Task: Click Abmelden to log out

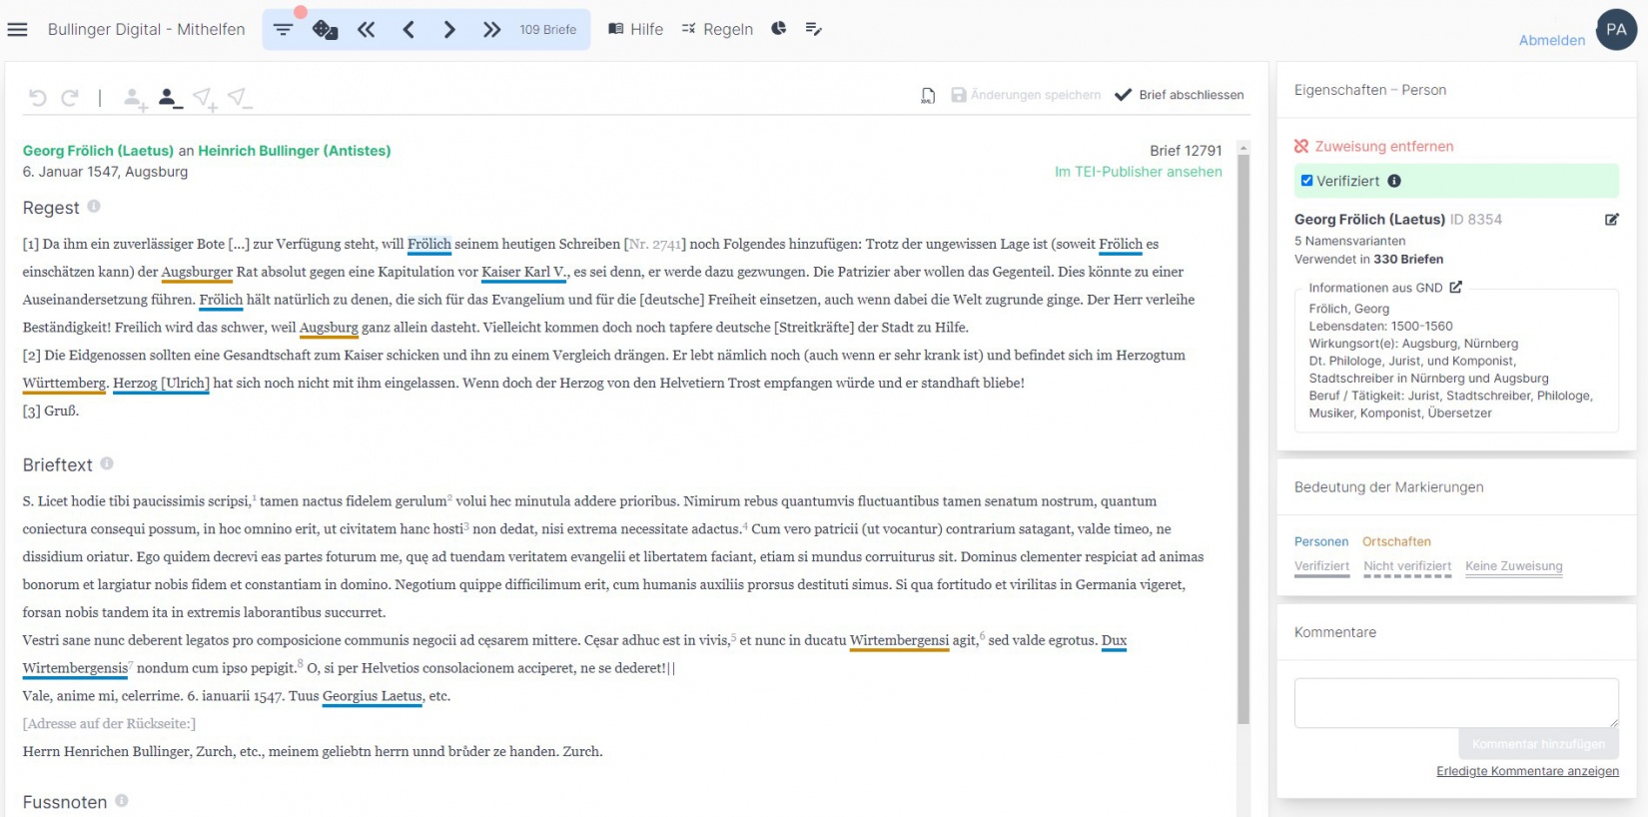Action: (x=1551, y=40)
